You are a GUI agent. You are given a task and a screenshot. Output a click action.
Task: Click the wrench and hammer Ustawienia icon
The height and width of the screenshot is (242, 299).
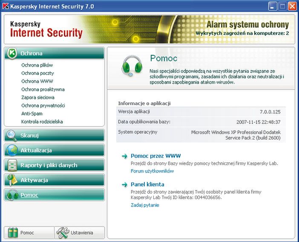63,233
